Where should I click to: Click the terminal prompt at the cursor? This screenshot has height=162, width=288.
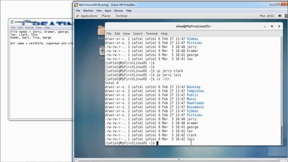(x=157, y=143)
